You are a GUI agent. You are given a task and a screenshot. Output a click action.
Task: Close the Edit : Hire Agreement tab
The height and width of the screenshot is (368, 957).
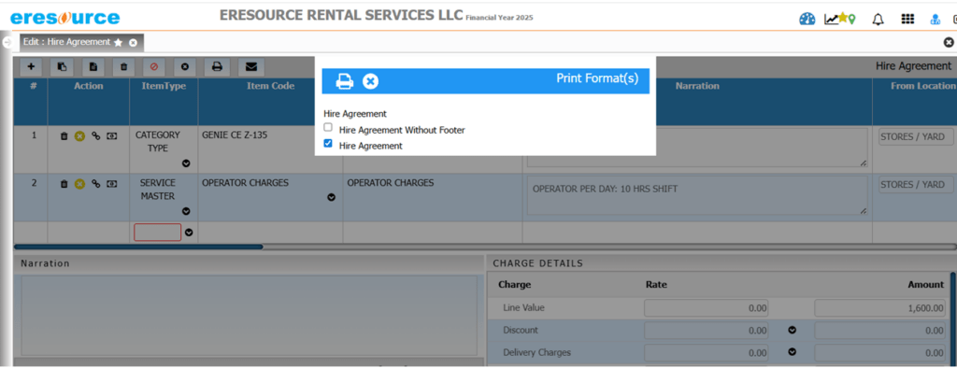(x=133, y=43)
